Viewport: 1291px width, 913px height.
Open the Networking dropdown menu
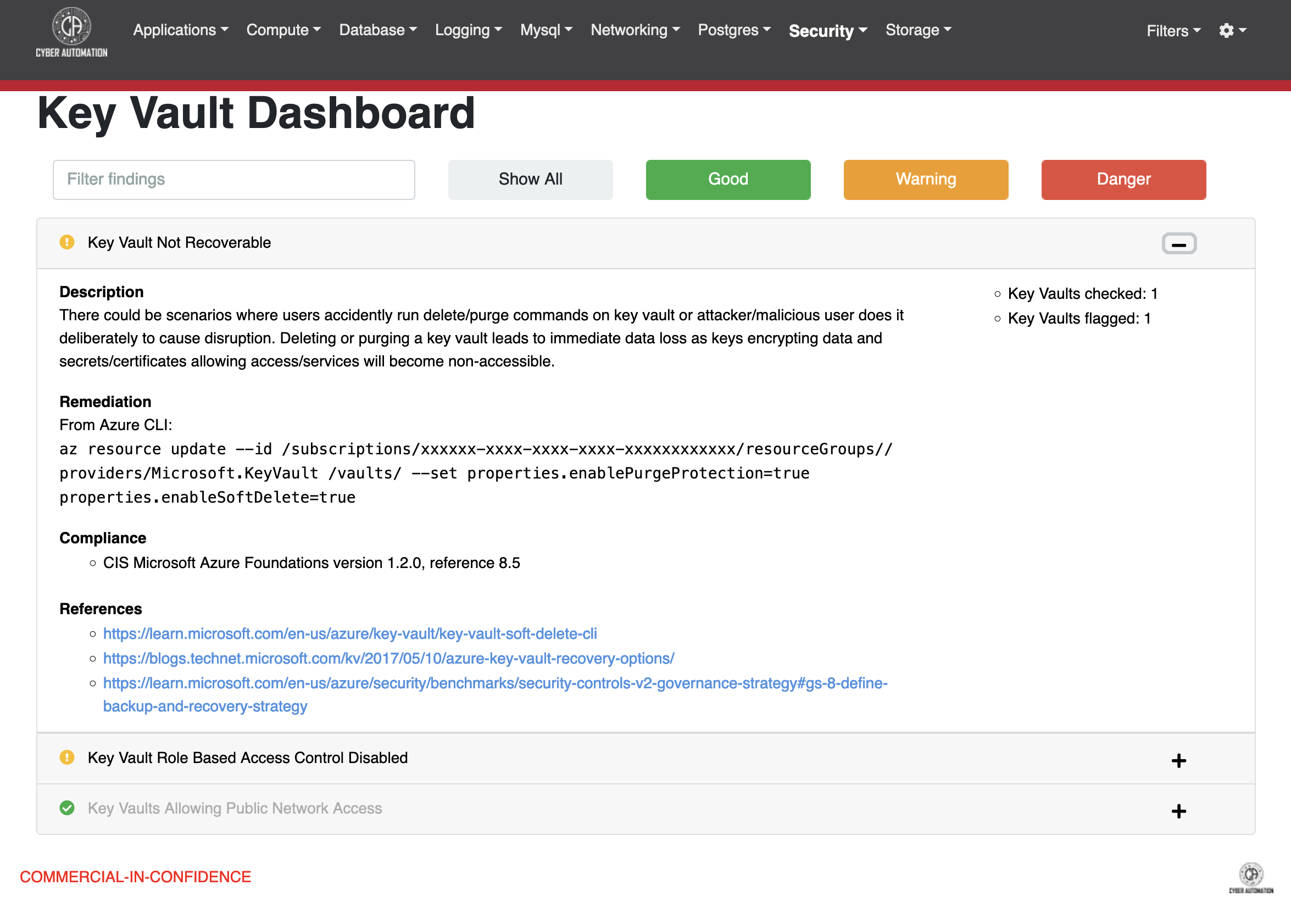pyautogui.click(x=636, y=30)
